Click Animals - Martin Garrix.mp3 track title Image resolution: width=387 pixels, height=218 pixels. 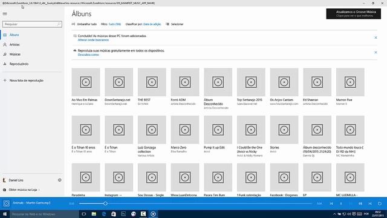(31, 203)
